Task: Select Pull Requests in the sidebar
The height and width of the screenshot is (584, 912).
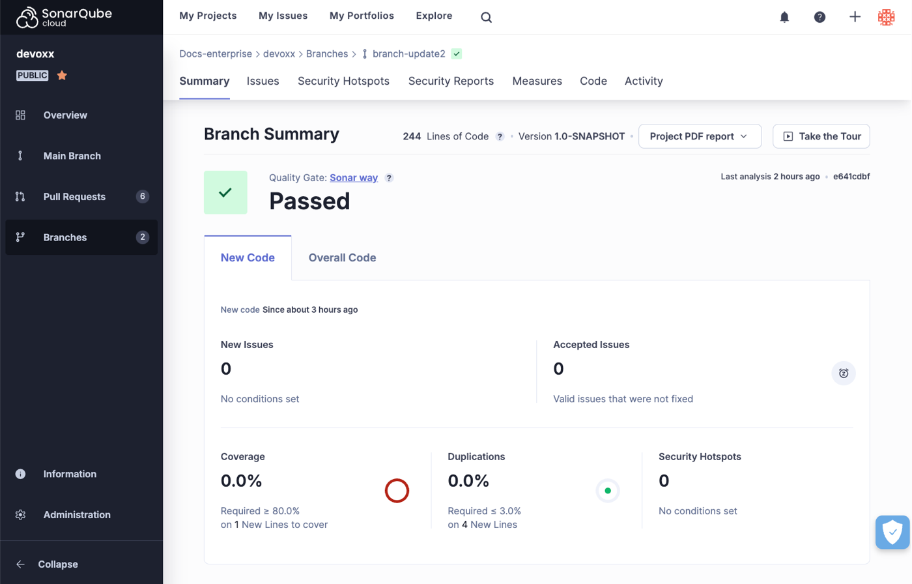Action: tap(74, 197)
